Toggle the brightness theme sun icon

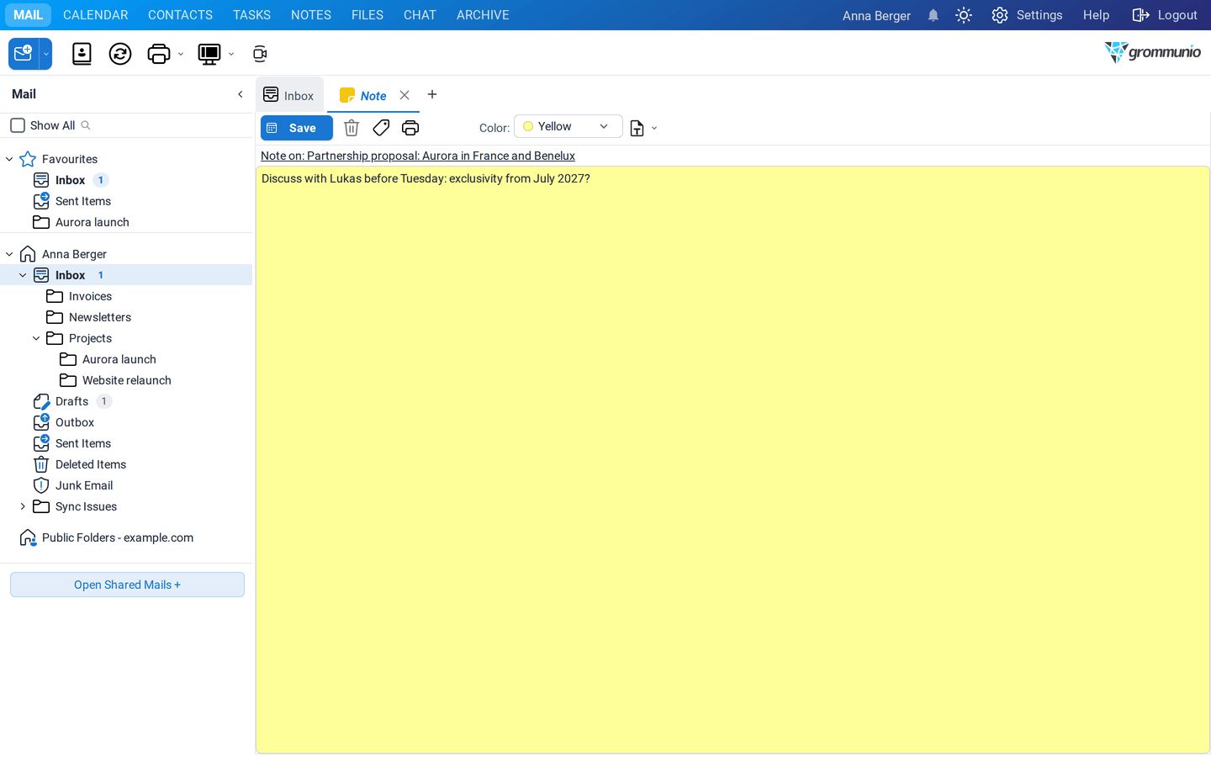tap(964, 15)
